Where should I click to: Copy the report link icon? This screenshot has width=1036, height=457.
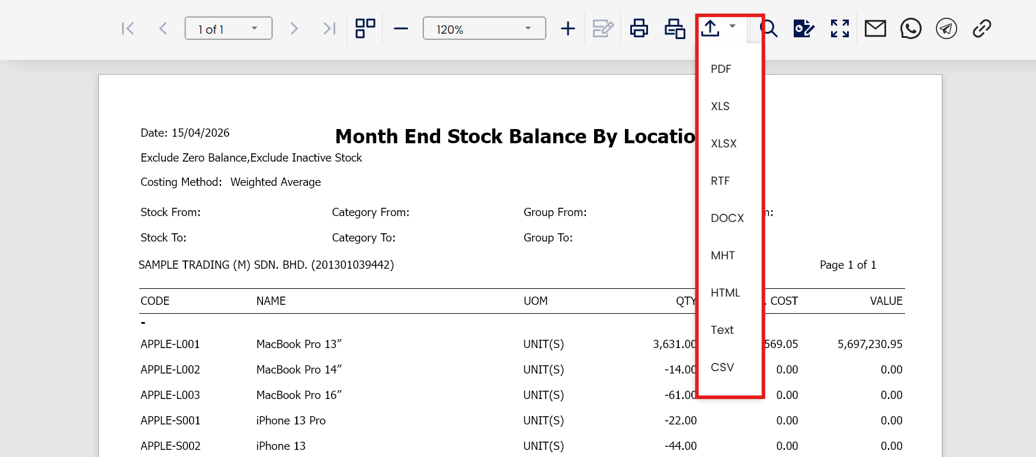pyautogui.click(x=982, y=28)
